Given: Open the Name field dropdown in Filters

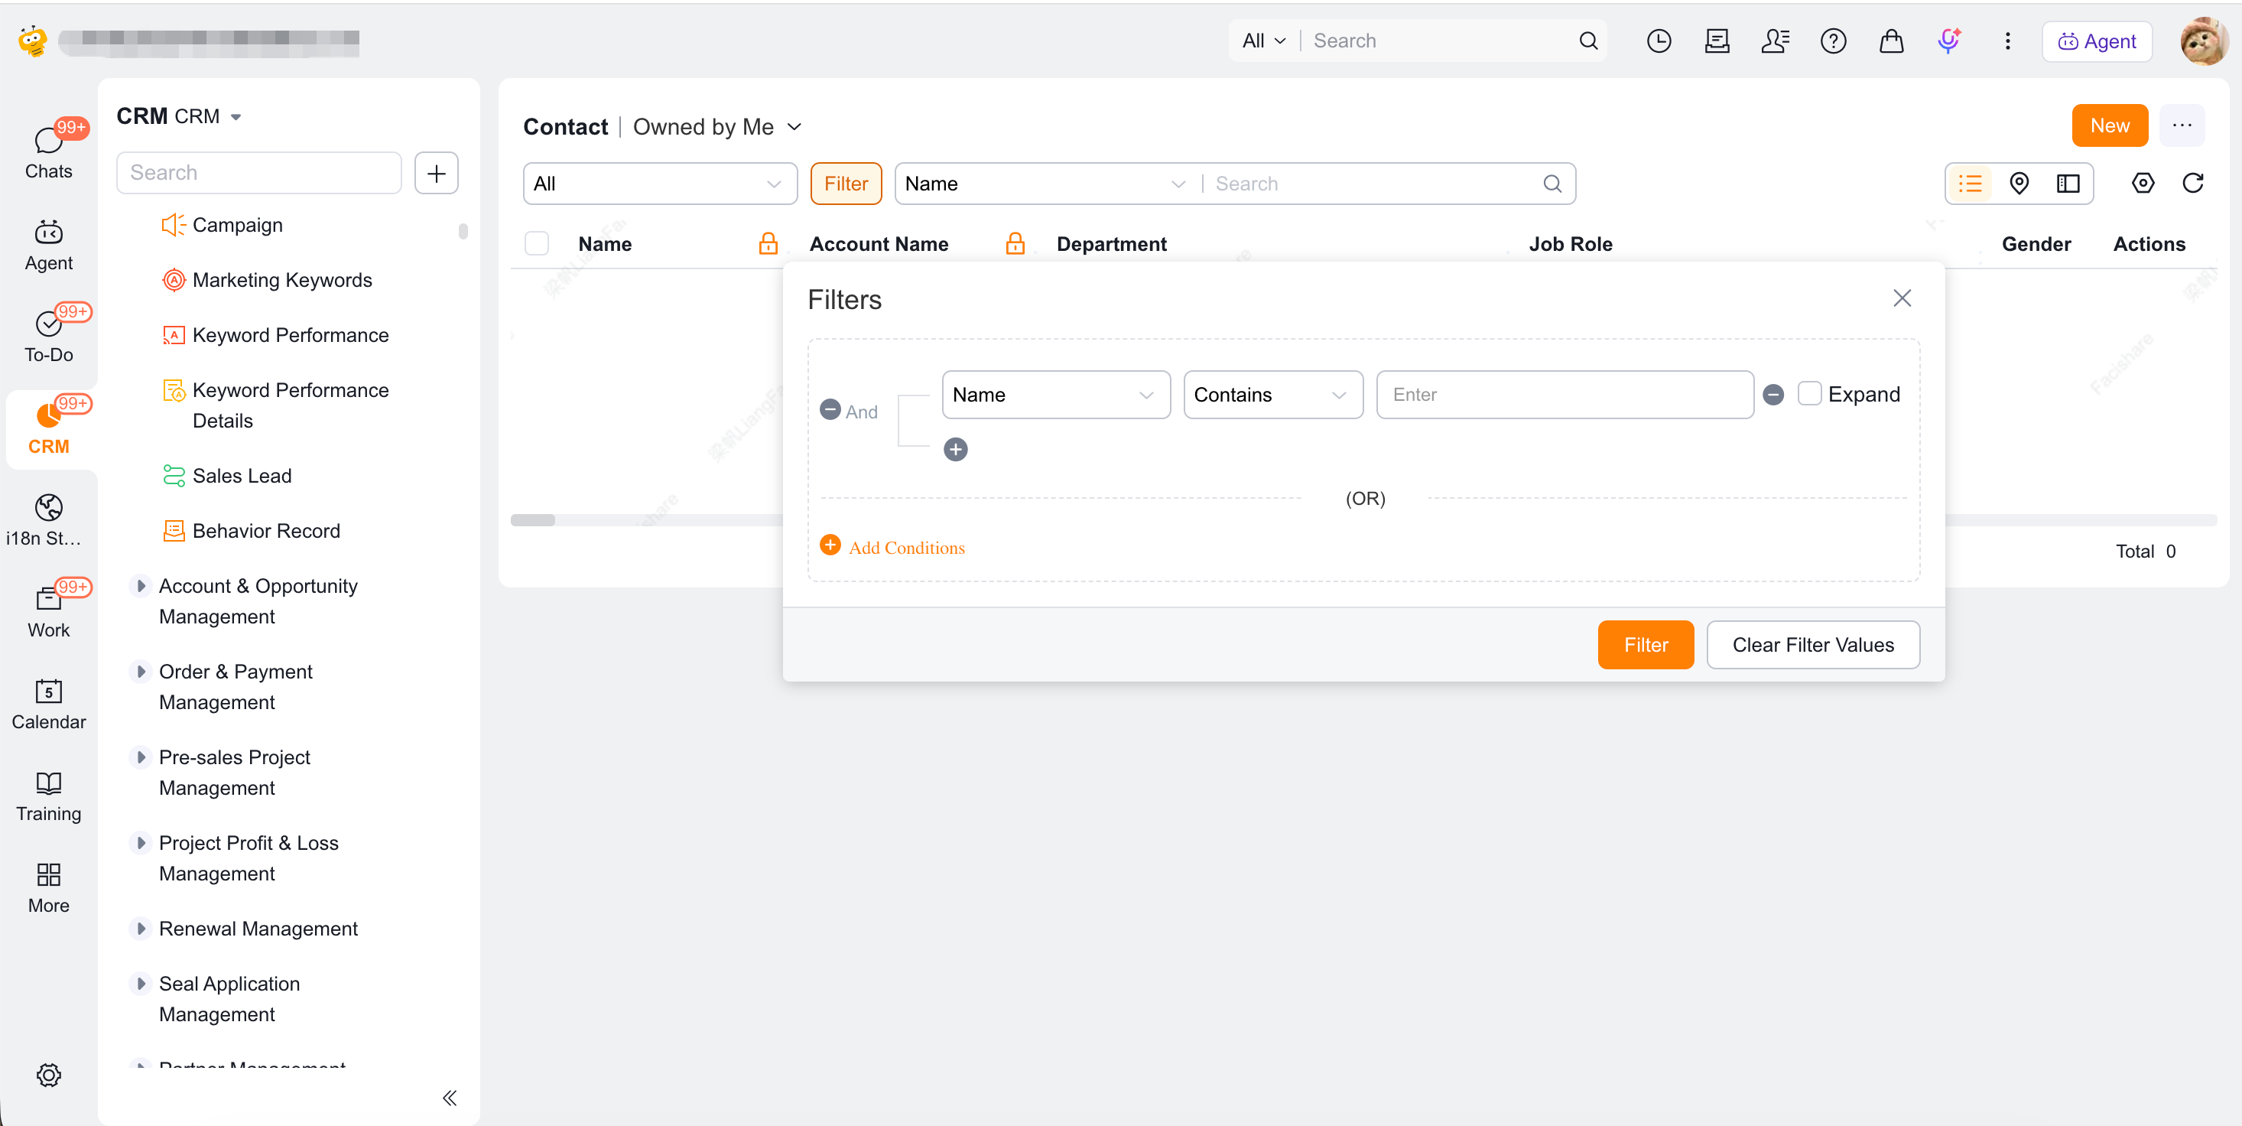Looking at the screenshot, I should (1056, 395).
